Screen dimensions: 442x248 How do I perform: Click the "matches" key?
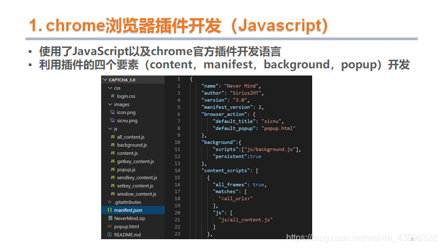pos(225,191)
